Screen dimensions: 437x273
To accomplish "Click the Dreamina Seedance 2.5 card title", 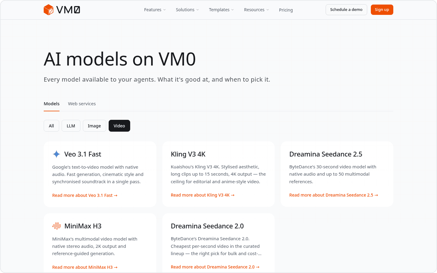I will click(326, 154).
